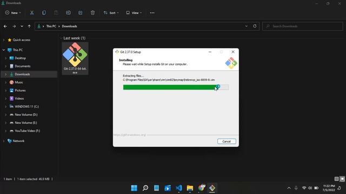Open the clock and date panel
346x194 pixels.
point(329,188)
